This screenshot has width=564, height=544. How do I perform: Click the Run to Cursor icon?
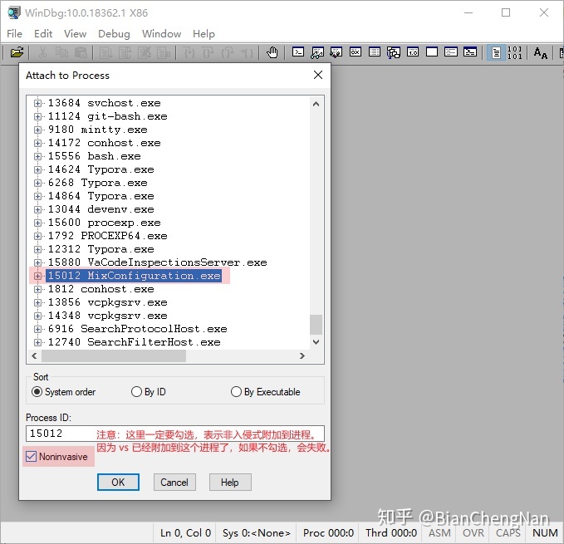click(247, 53)
